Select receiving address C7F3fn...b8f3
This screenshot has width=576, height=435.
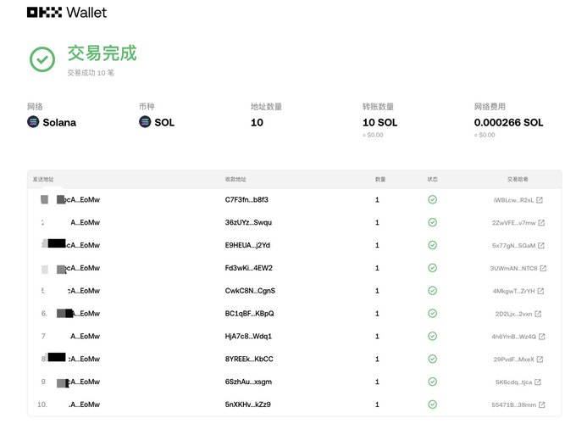[246, 199]
